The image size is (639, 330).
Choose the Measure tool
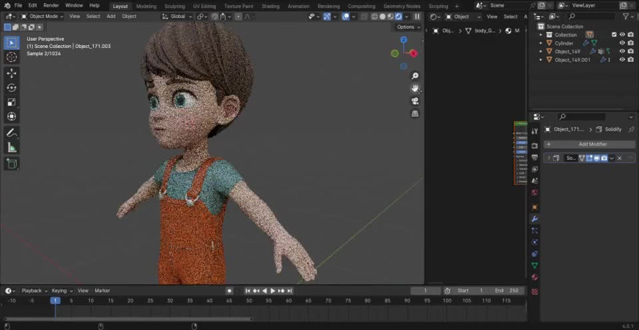[12, 147]
